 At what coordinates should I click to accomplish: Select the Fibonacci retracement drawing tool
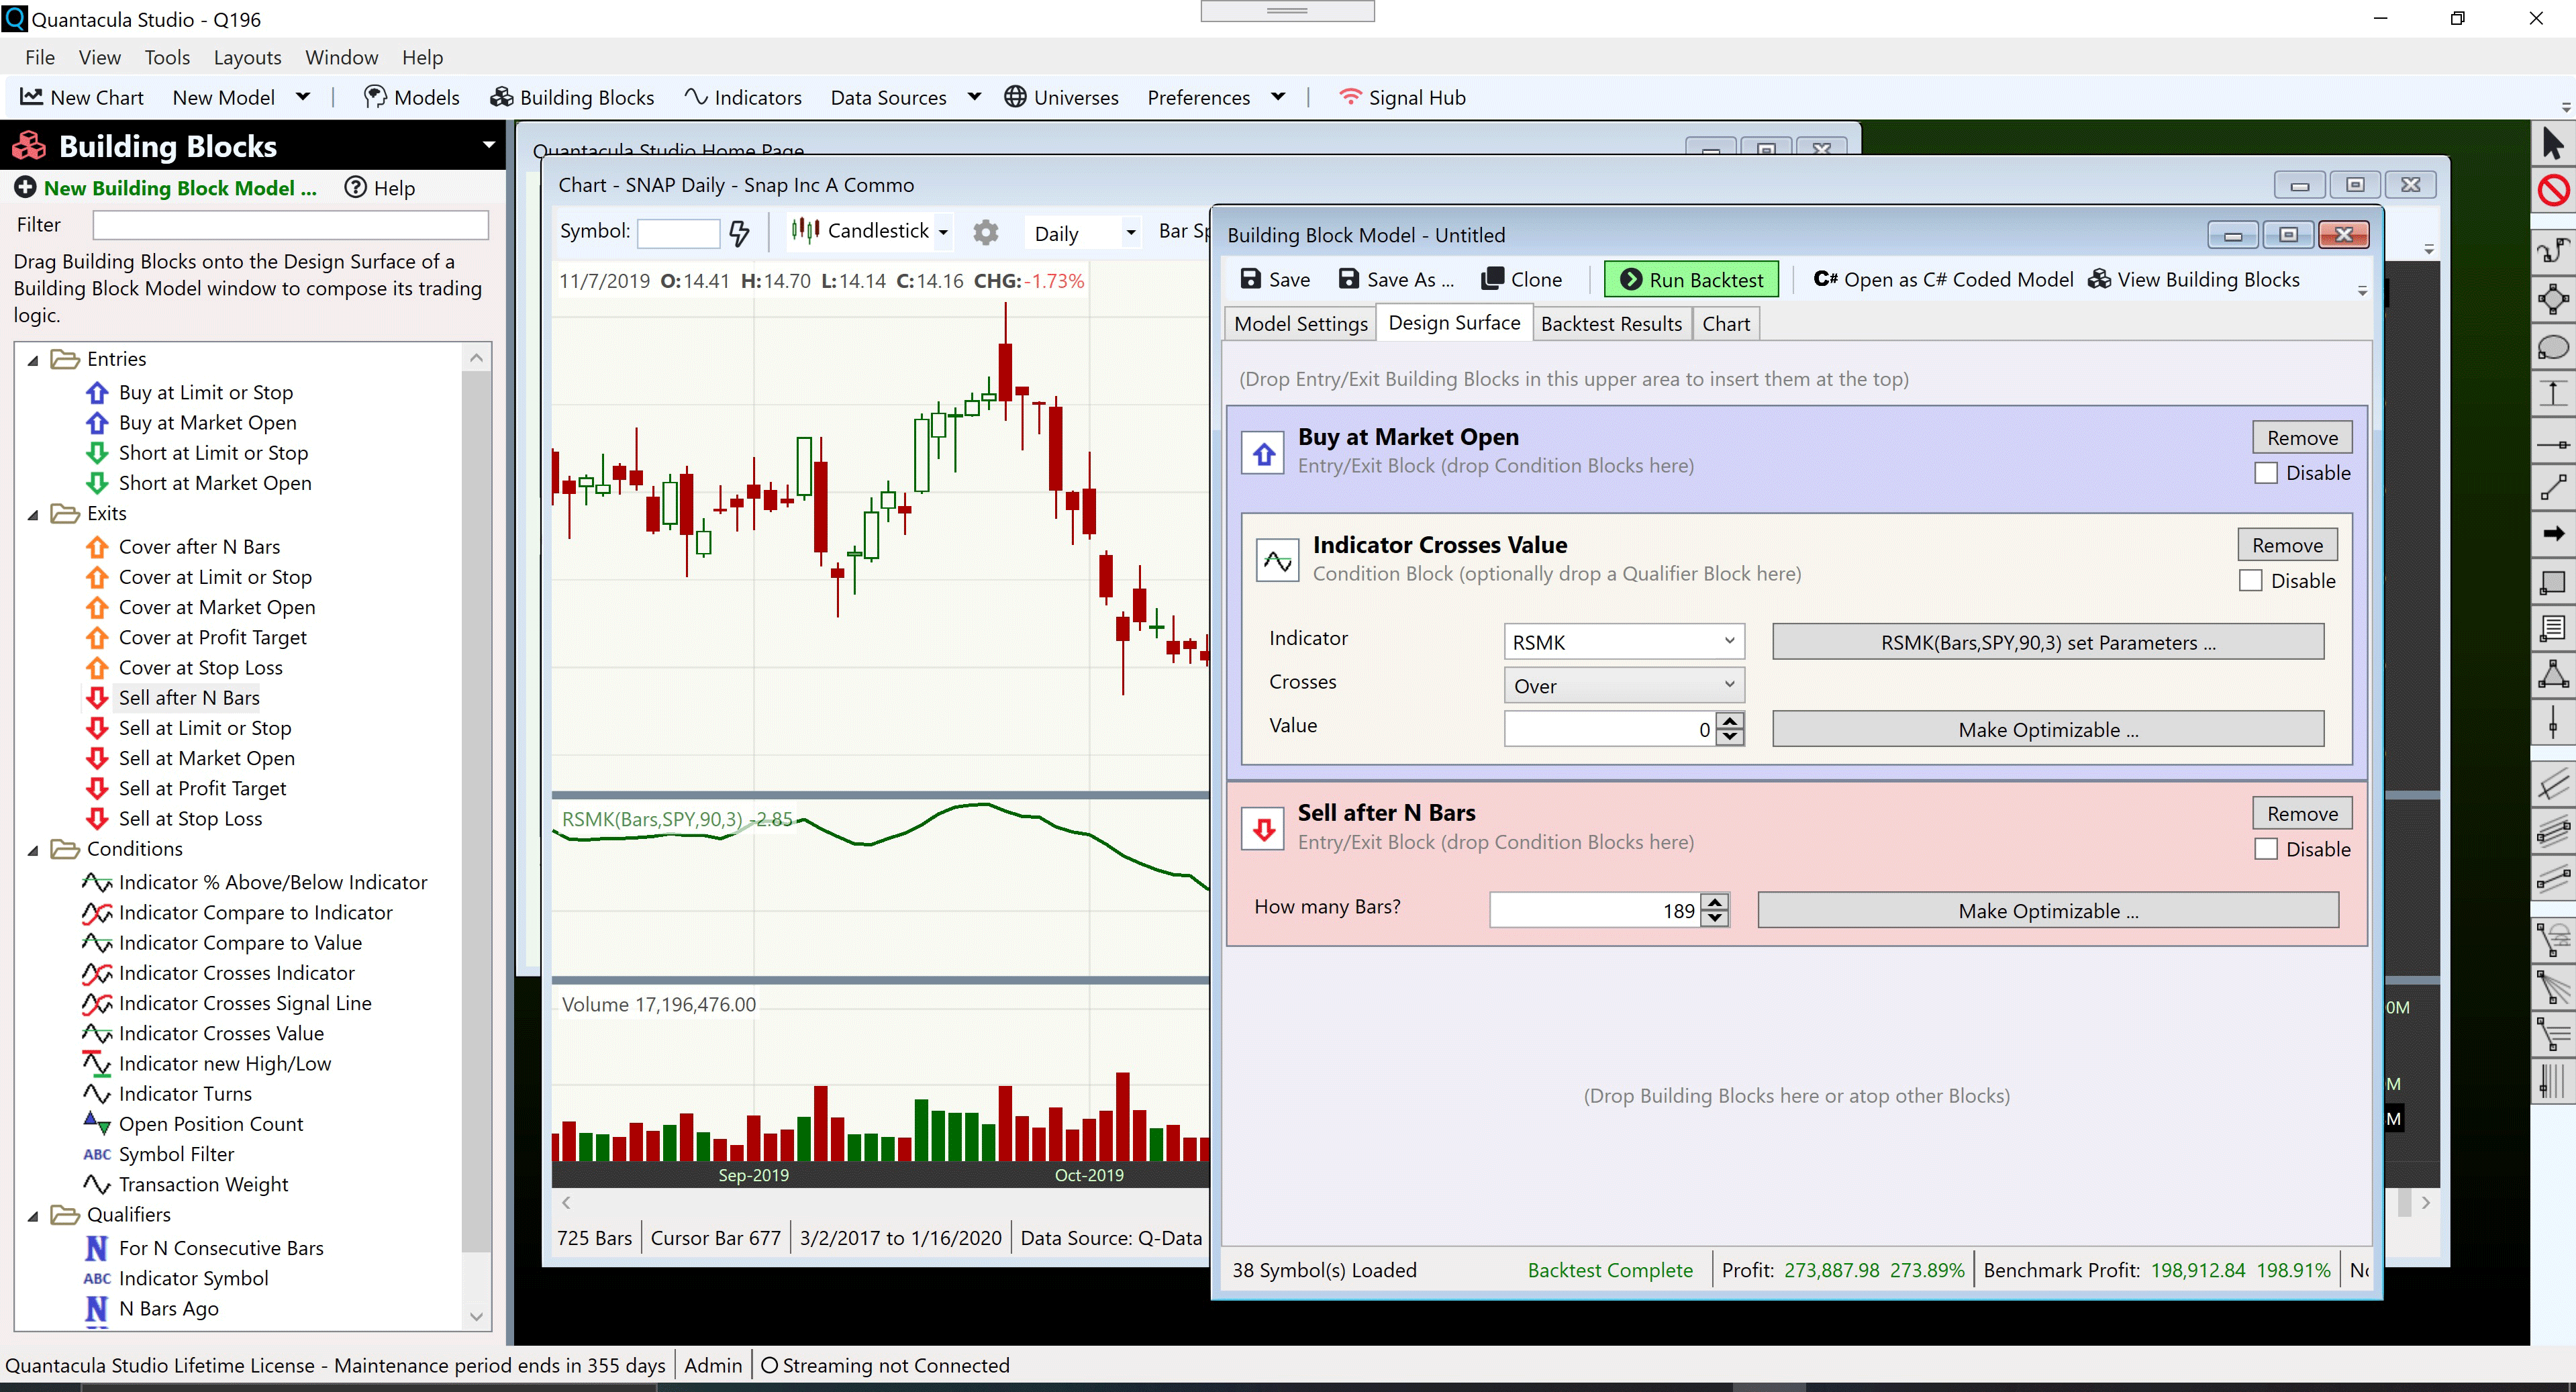pos(2553,1035)
